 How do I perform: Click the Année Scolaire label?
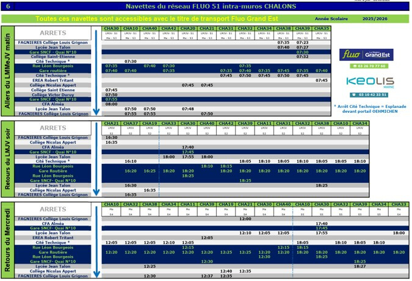click(x=331, y=19)
